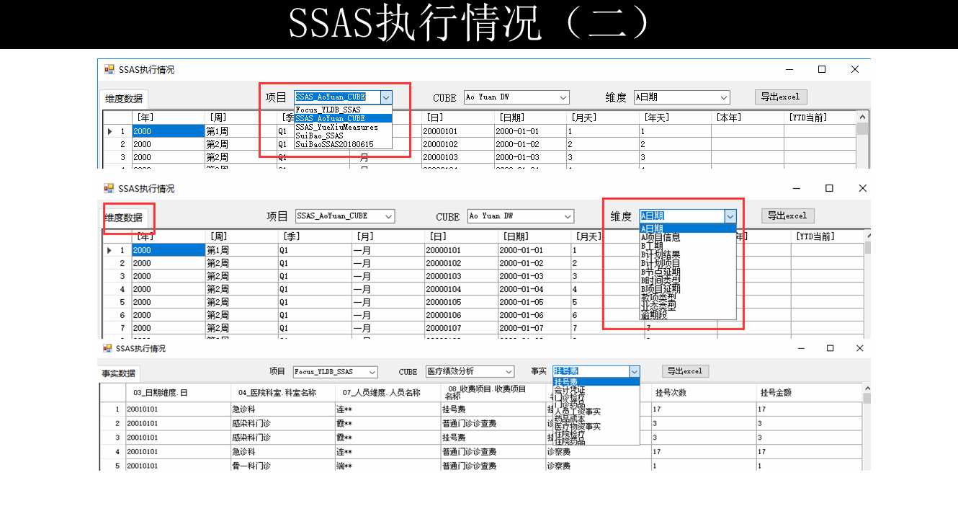Click 挂号次数 column header
Image resolution: width=958 pixels, height=519 pixels.
point(704,393)
